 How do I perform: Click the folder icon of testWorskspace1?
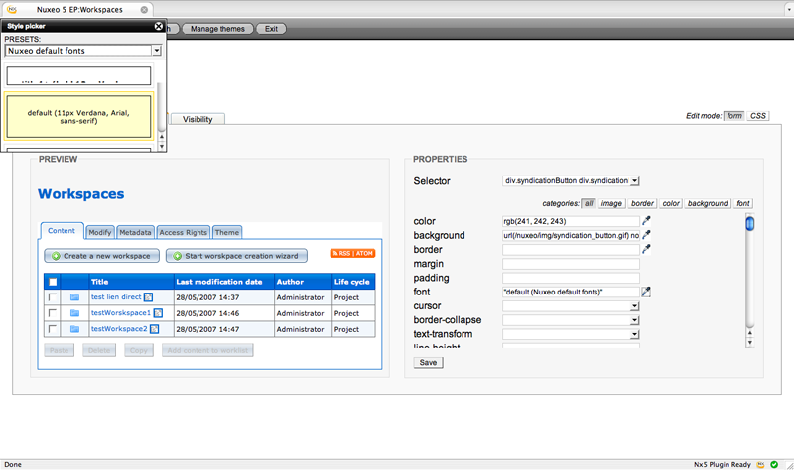tap(75, 313)
